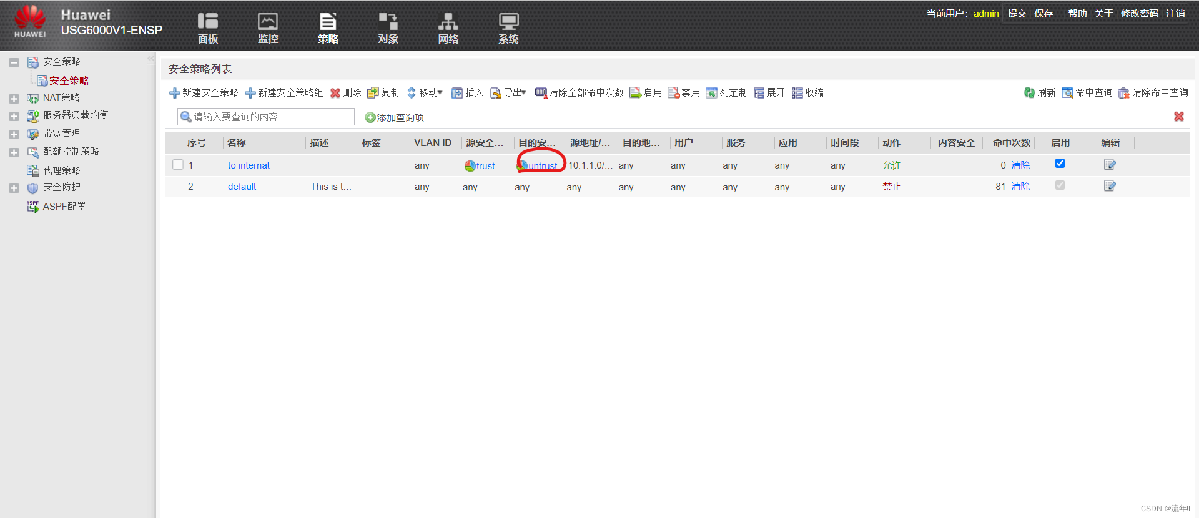Edit the default policy
Screen dimensions: 1199x518
tap(1110, 185)
